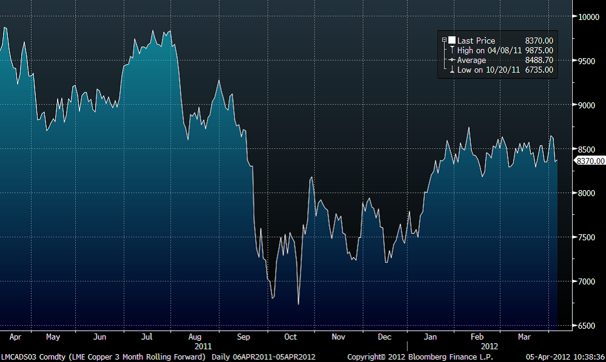
Task: Click the Jul label on the time axis
Action: [147, 337]
